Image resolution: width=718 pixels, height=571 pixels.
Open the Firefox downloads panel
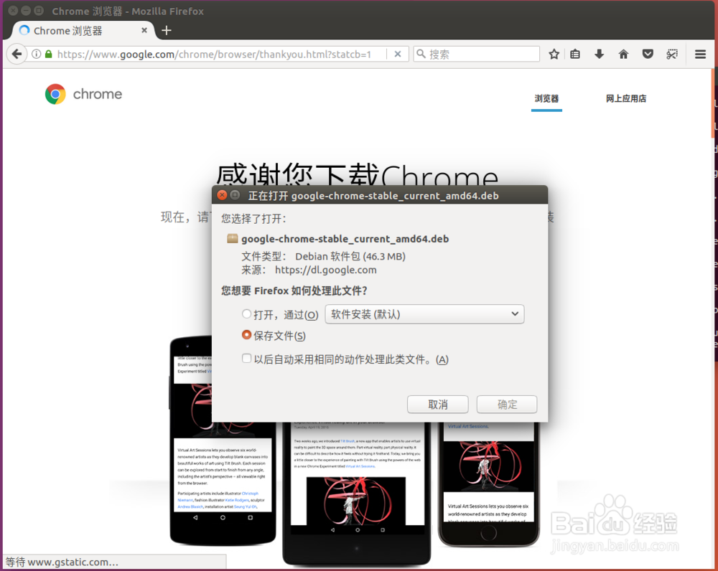(600, 54)
